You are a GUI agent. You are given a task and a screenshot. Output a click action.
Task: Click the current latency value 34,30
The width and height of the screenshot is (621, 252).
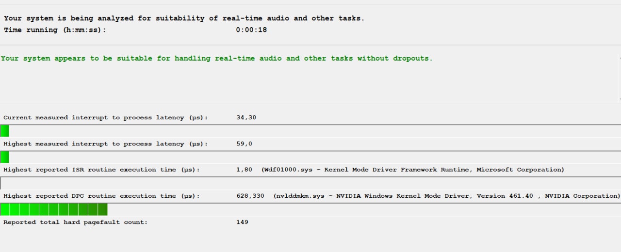(246, 118)
